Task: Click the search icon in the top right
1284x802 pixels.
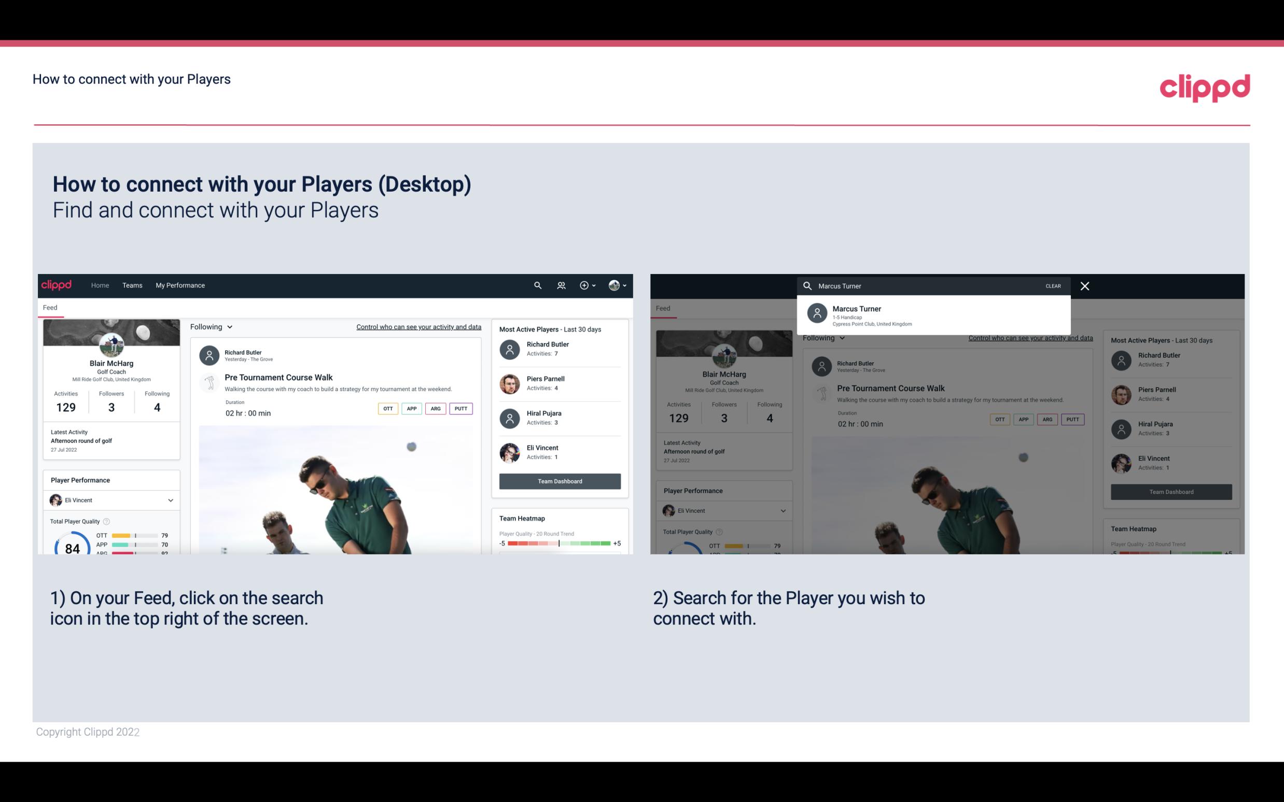Action: (536, 284)
